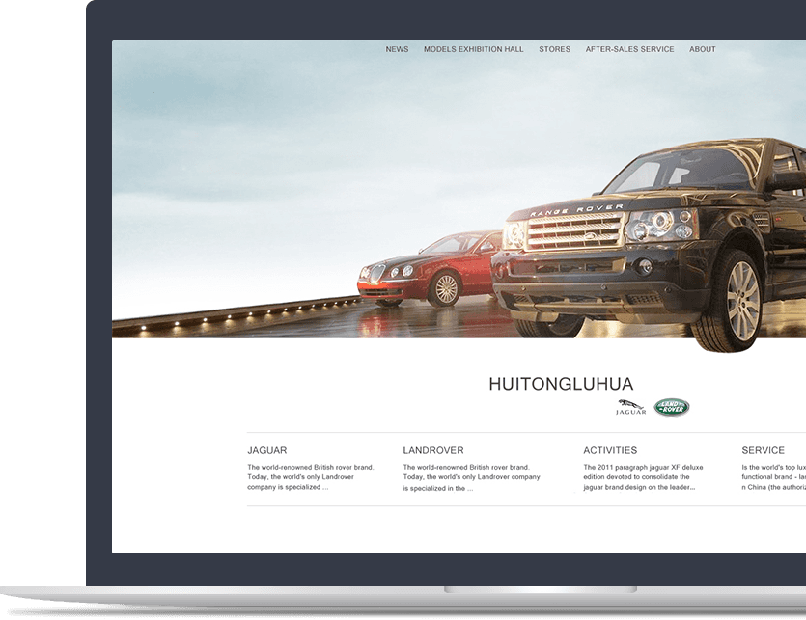Image resolution: width=806 pixels, height=620 pixels.
Task: Navigate to the ABOUT page
Action: pyautogui.click(x=702, y=49)
